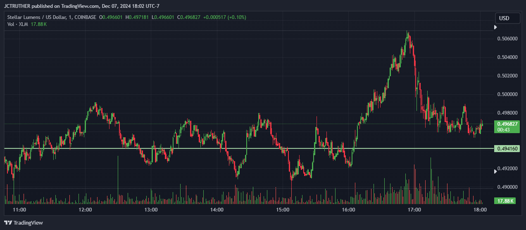Click the 12:00 time axis label
The height and width of the screenshot is (230, 526).
coord(85,210)
